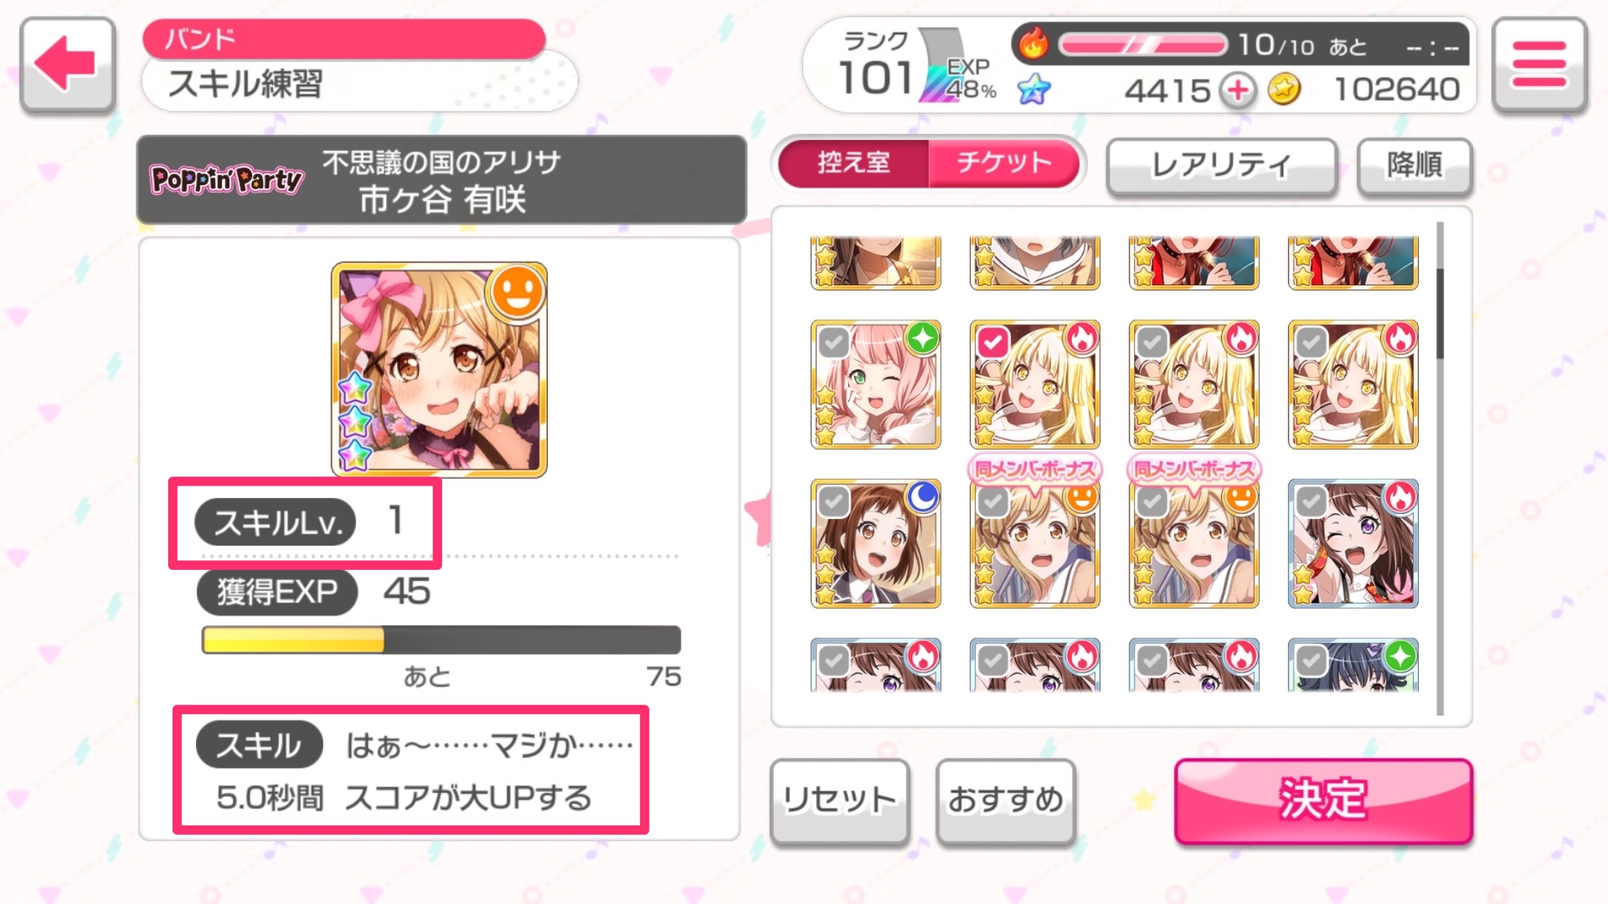Open the レアリティ sort dropdown
1608x904 pixels.
pyautogui.click(x=1221, y=165)
